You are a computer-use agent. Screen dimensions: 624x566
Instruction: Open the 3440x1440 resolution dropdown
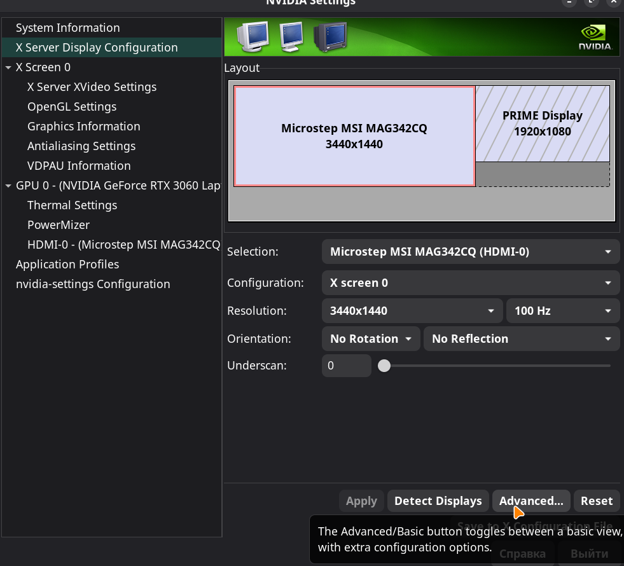(412, 310)
